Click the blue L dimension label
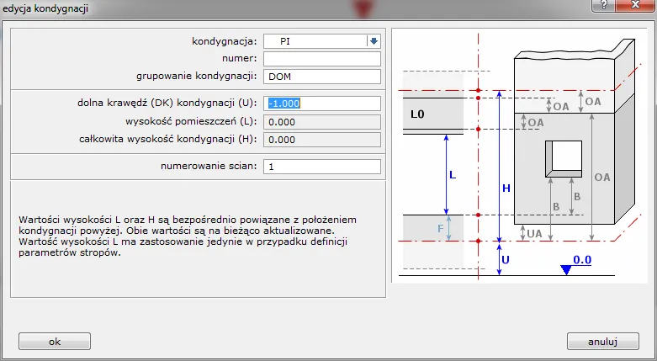 coord(453,175)
